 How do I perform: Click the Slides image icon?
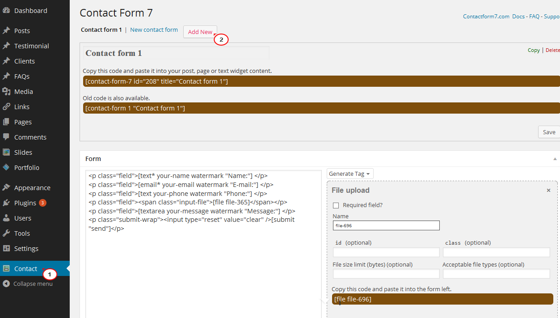pyautogui.click(x=6, y=153)
